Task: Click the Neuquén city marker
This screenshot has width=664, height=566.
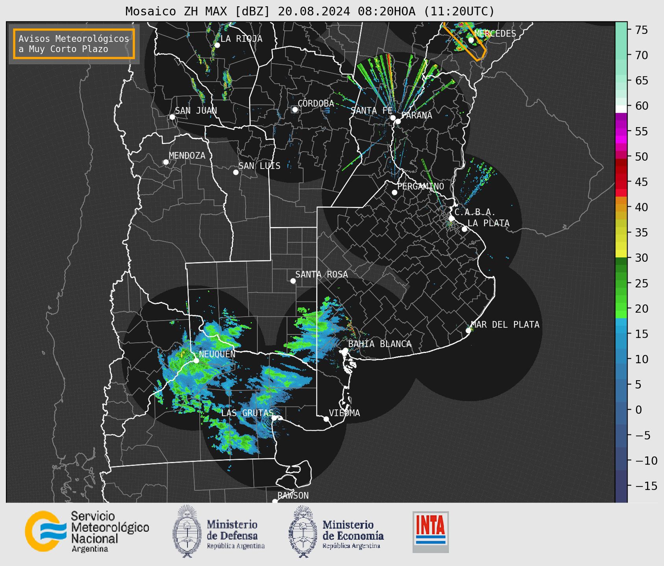Action: click(196, 360)
